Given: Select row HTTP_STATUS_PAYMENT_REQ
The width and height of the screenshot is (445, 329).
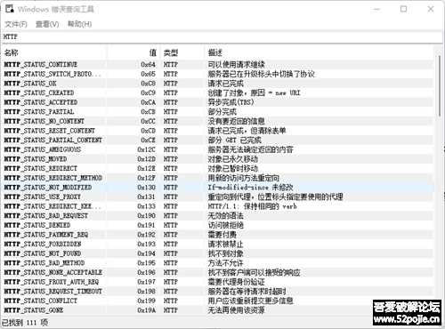Looking at the screenshot, I should pyautogui.click(x=218, y=235).
